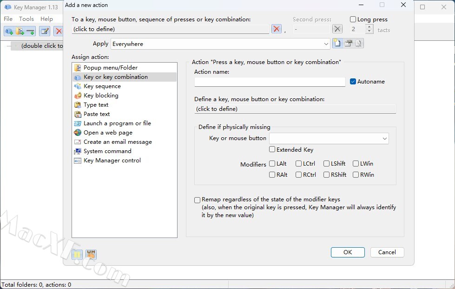This screenshot has height=289, width=455.
Task: Check the RShift modifier box
Action: click(326, 174)
